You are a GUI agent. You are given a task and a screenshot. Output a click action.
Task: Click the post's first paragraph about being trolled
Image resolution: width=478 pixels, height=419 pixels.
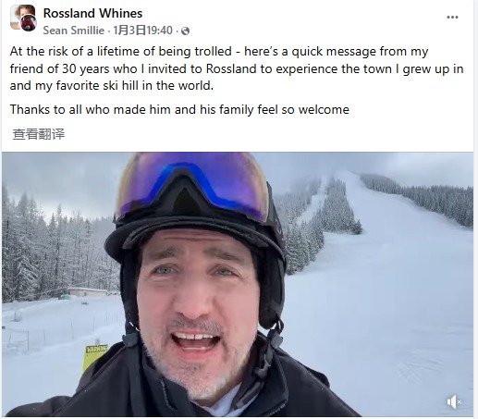tap(237, 68)
